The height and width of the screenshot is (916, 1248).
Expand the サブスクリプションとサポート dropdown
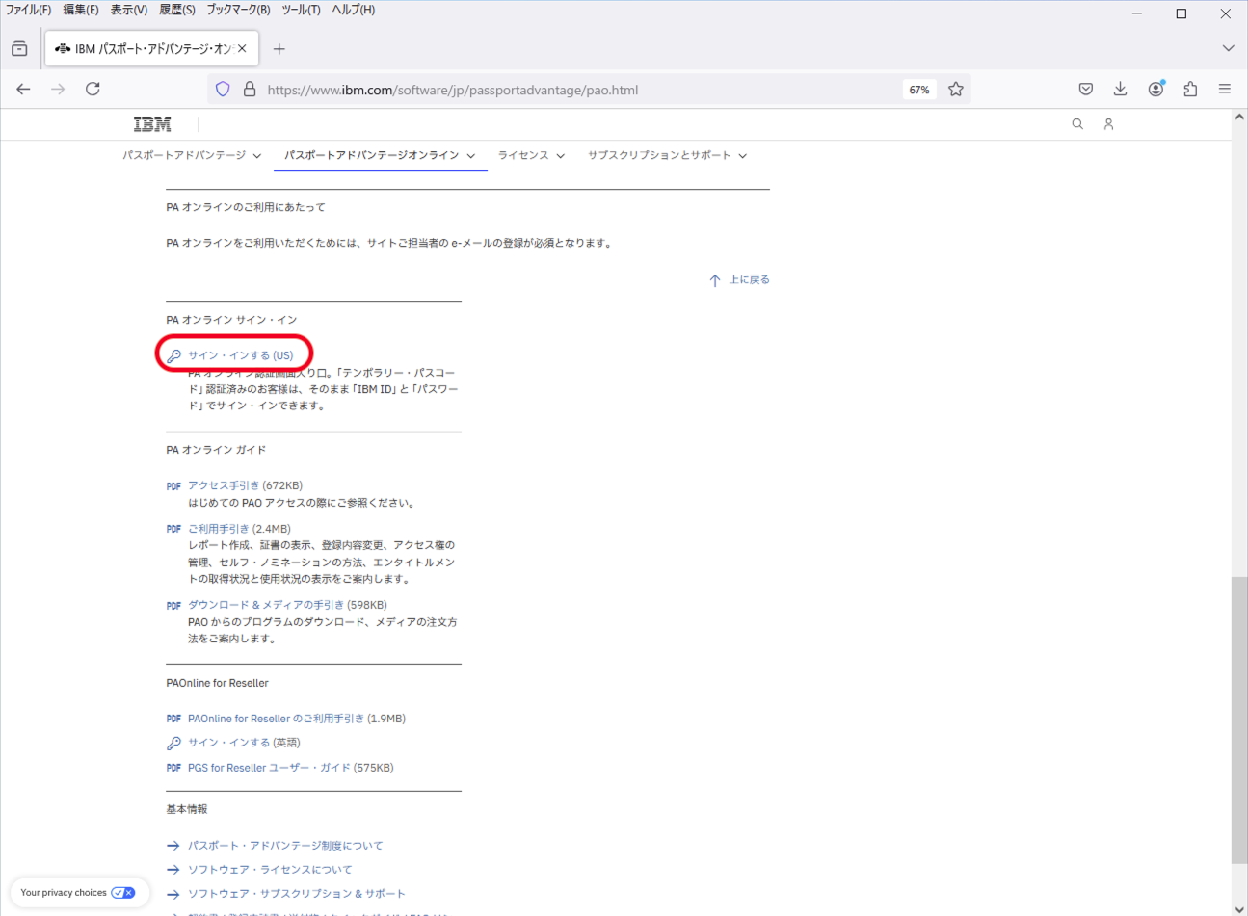point(742,156)
